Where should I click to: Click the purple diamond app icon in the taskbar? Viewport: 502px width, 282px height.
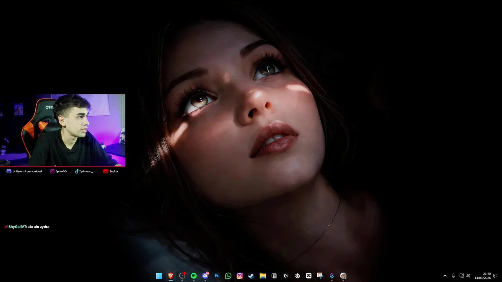(x=332, y=276)
